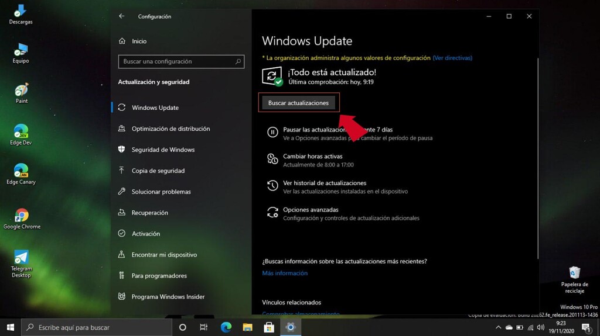Click OneDrive cloud tray icon

pyautogui.click(x=509, y=327)
